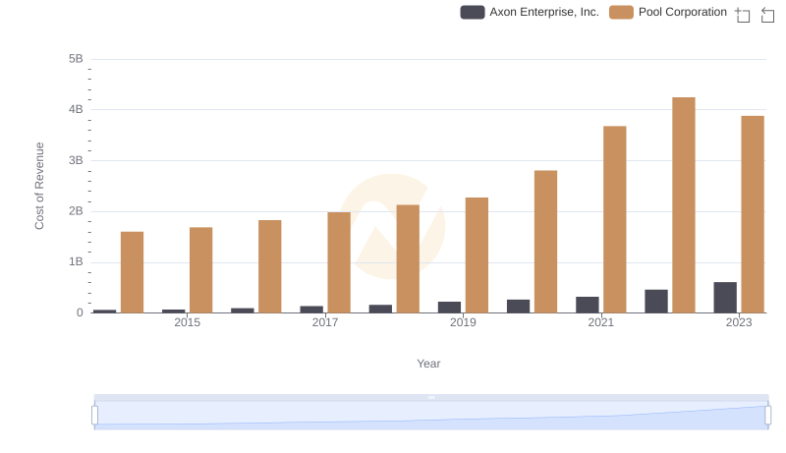This screenshot has width=786, height=453.
Task: Grab the right handle of the range slider
Action: 767,416
